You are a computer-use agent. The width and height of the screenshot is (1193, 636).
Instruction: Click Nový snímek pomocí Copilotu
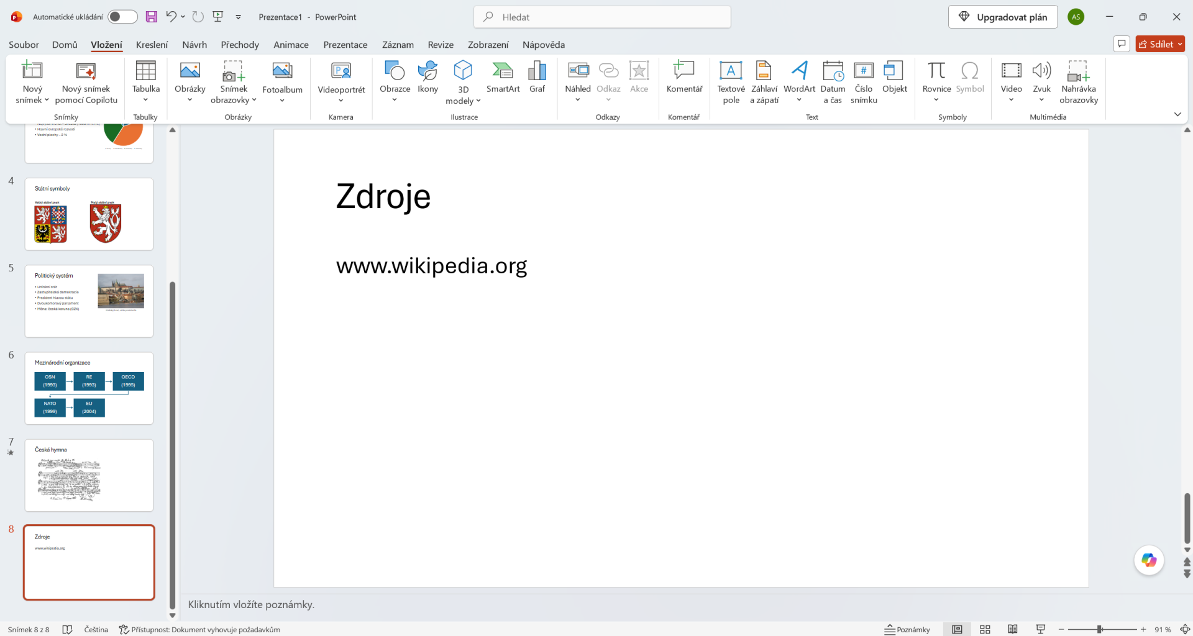click(x=86, y=81)
